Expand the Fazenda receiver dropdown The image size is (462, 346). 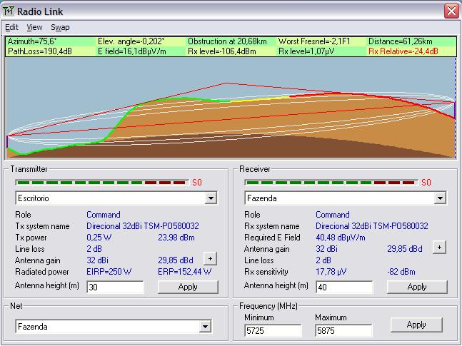[439, 198]
